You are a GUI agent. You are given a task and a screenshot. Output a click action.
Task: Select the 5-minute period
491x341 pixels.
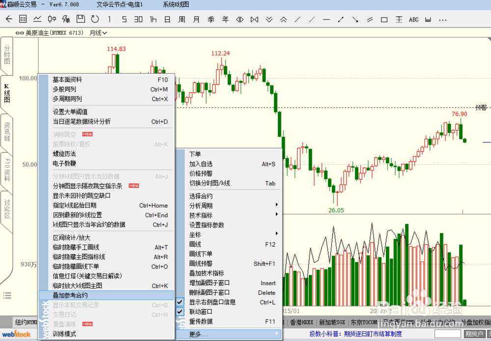124,20
